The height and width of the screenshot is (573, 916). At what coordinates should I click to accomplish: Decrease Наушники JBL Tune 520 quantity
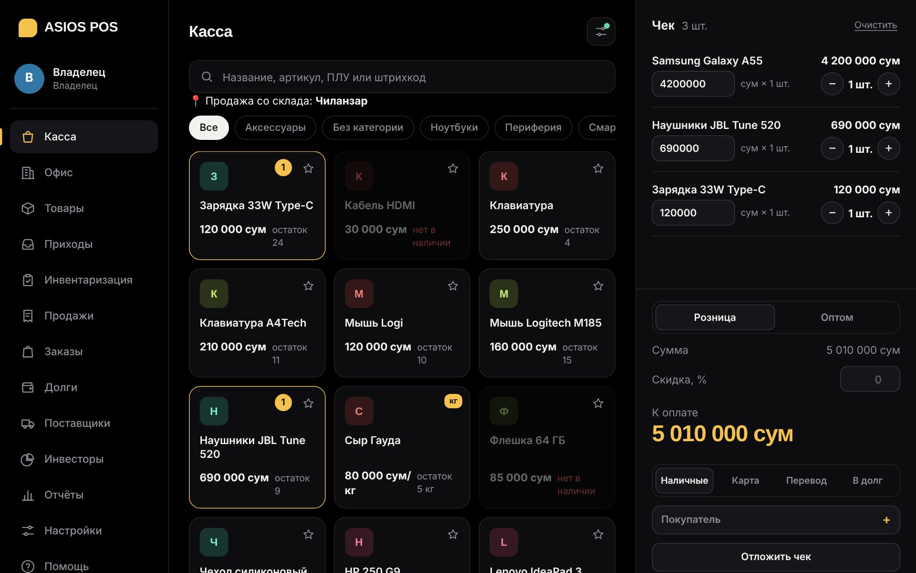pyautogui.click(x=832, y=149)
